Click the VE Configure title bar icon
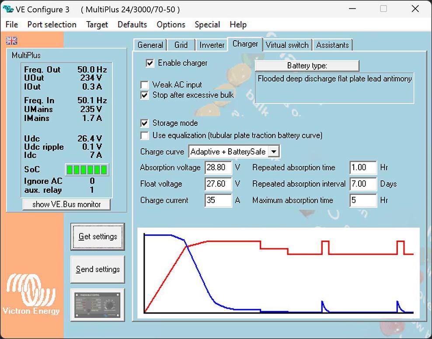This screenshot has height=339, width=432. coord(7,9)
